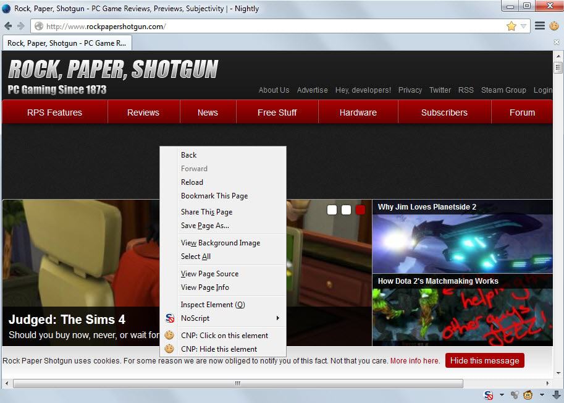Choose Back in the context menu
The height and width of the screenshot is (403, 564).
point(223,155)
